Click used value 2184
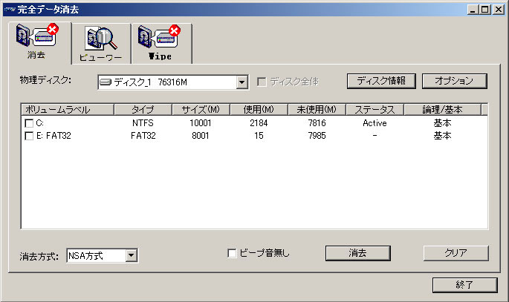Viewport: 509px width, 302px height. tap(259, 123)
